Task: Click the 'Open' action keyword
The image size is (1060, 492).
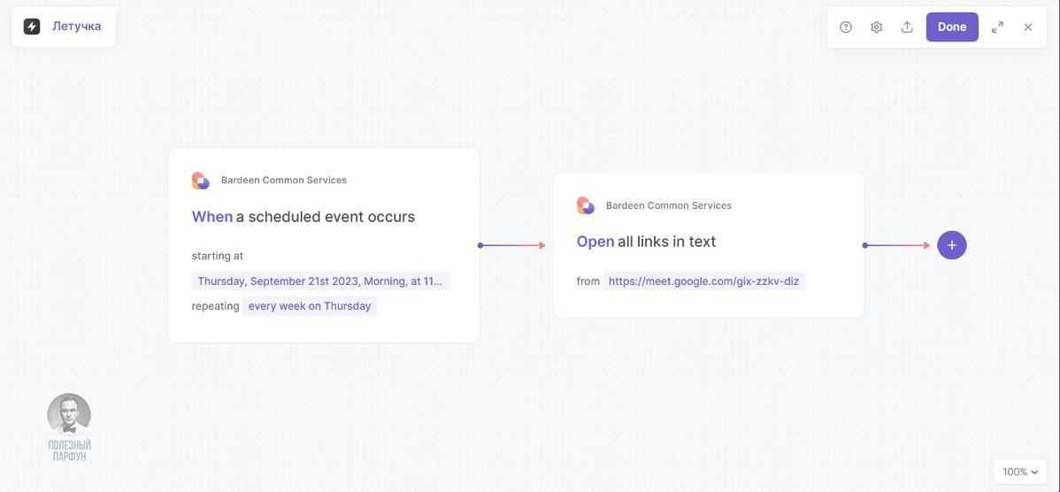Action: [x=595, y=242]
